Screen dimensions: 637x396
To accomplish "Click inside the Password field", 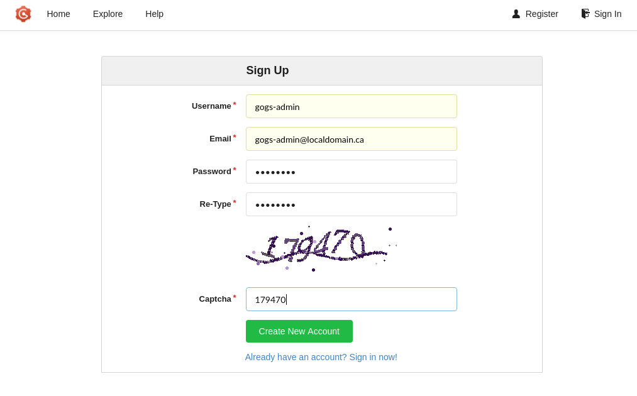I will pos(351,172).
